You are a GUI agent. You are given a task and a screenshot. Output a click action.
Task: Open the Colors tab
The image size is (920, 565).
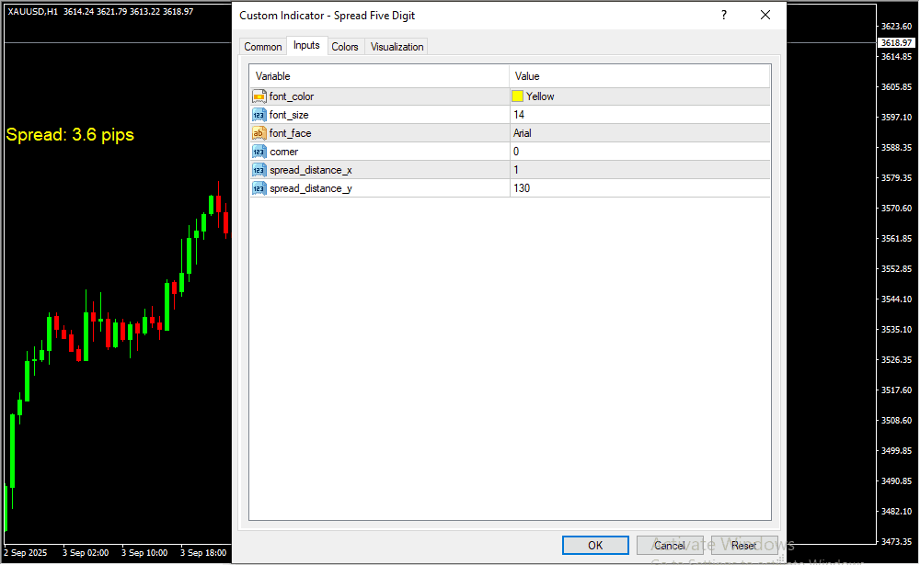click(345, 47)
